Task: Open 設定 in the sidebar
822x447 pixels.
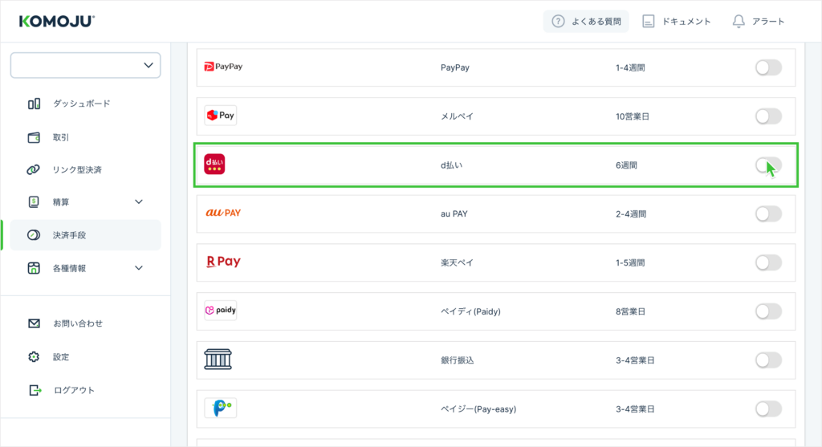Action: click(61, 357)
